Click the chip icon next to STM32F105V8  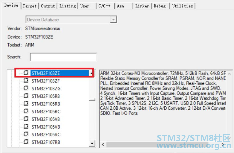[x=26, y=119]
